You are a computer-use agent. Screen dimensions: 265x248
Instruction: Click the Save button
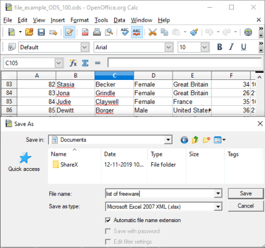tap(246, 193)
